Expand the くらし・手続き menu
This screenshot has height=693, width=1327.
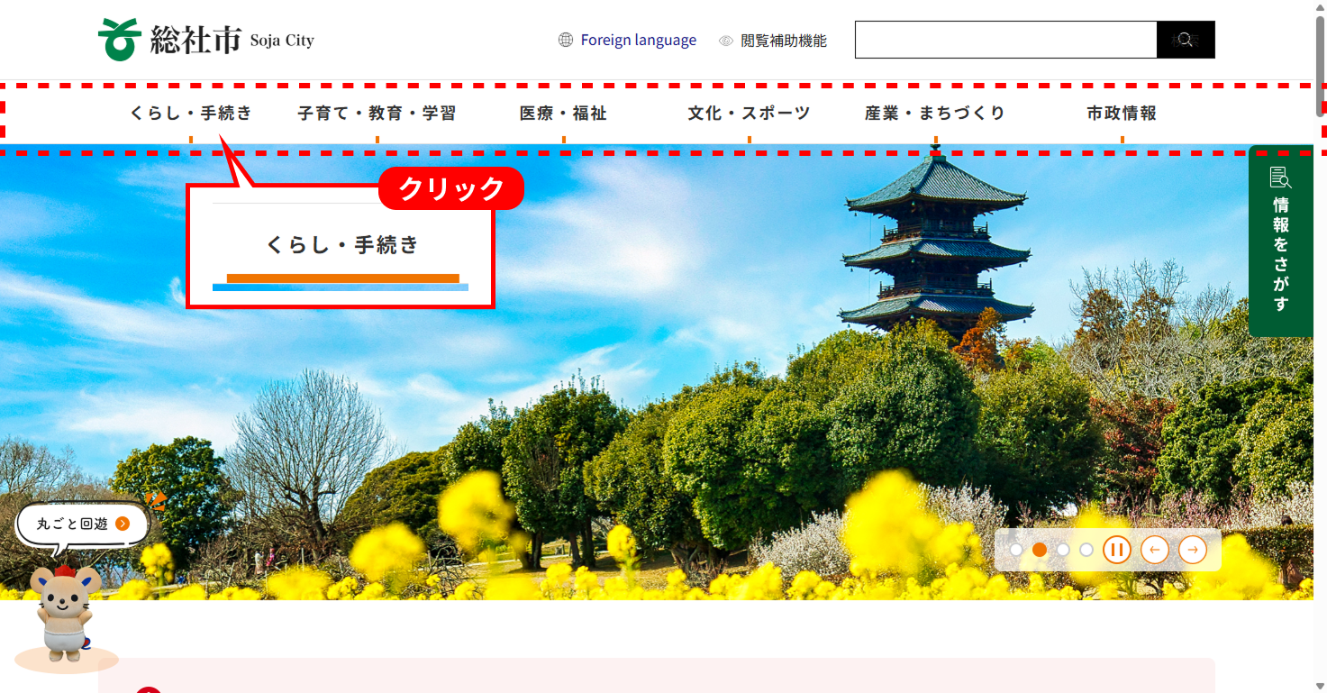190,114
